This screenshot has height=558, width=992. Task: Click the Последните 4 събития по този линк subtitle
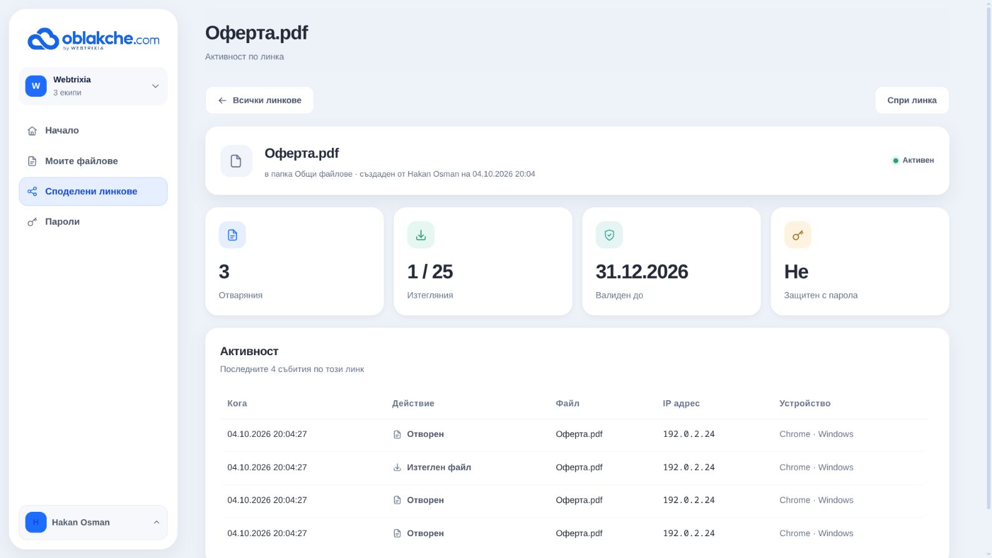click(292, 370)
